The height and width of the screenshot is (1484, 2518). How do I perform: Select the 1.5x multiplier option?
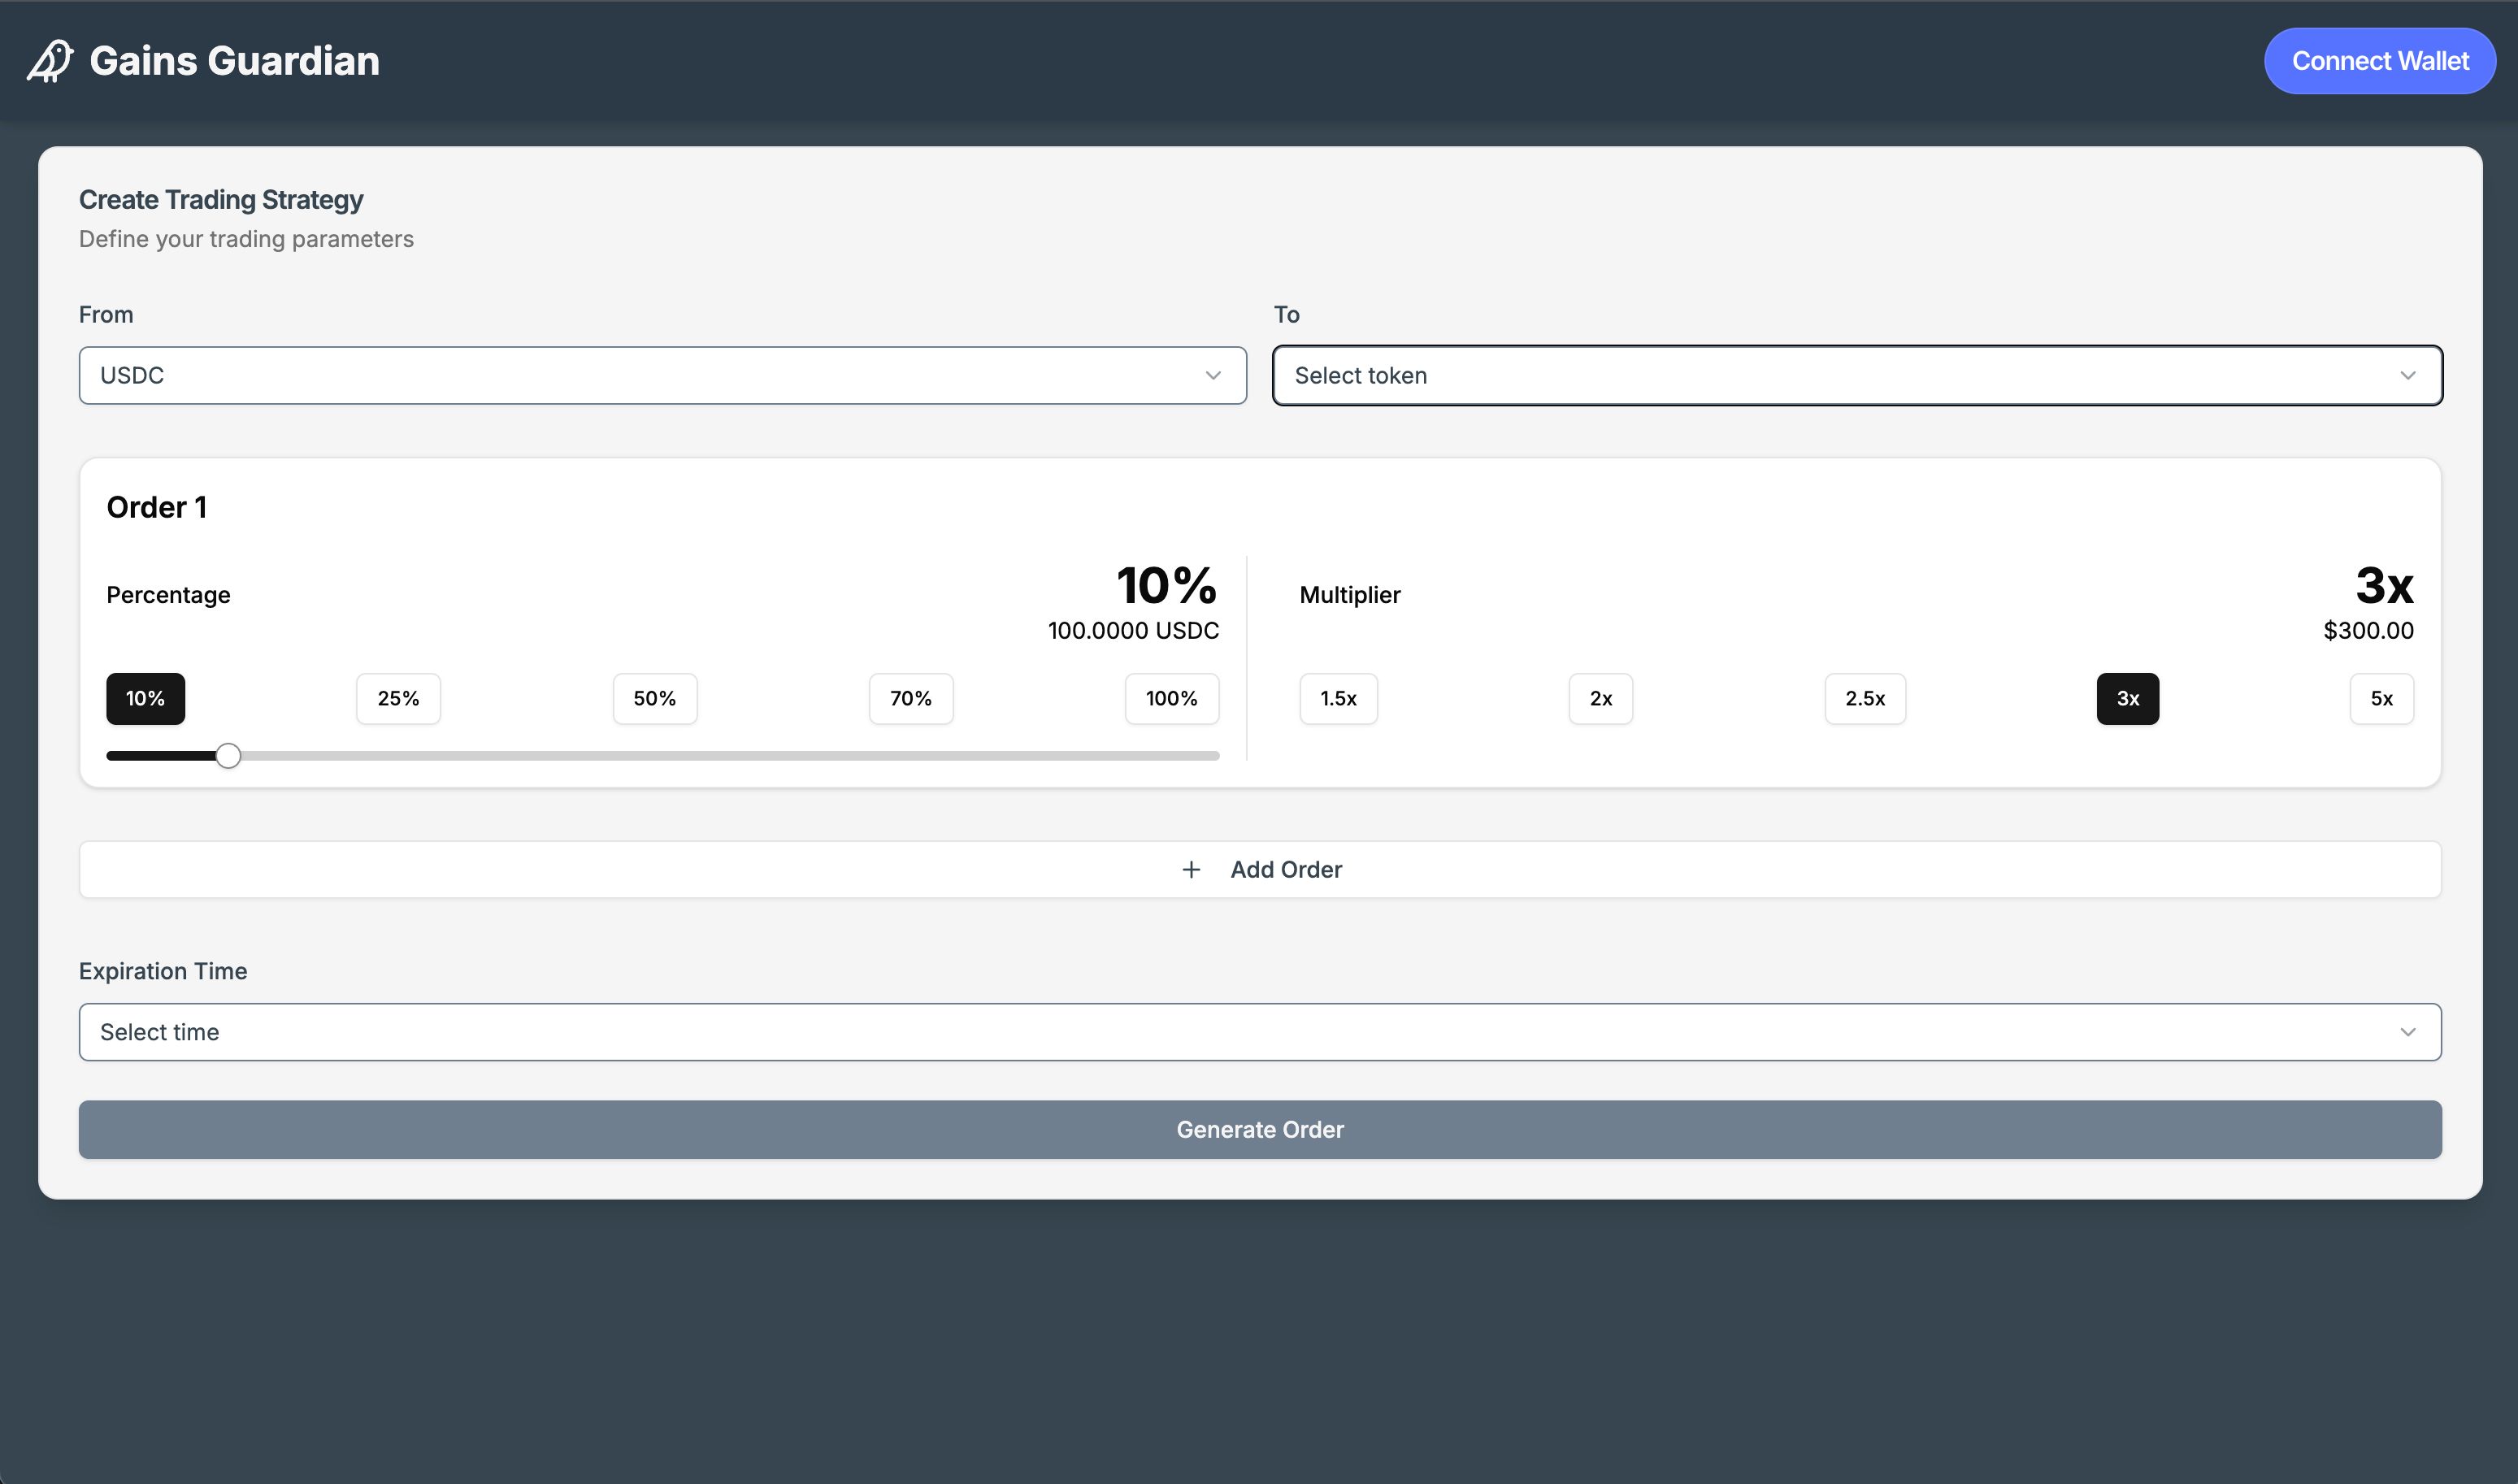1339,696
